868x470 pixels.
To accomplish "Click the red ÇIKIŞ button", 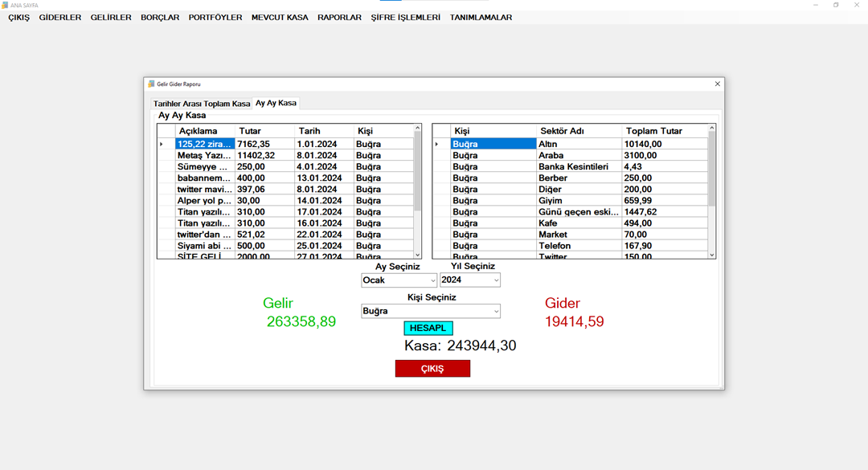I will (432, 369).
